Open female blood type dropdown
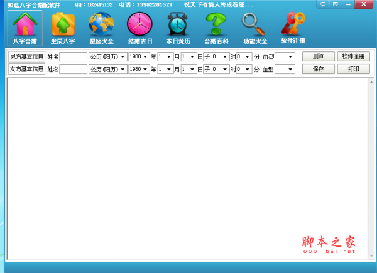377x273 pixels. [x=285, y=70]
